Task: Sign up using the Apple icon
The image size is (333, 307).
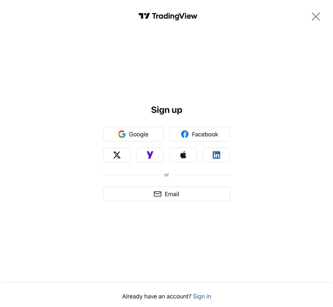Action: [x=183, y=155]
